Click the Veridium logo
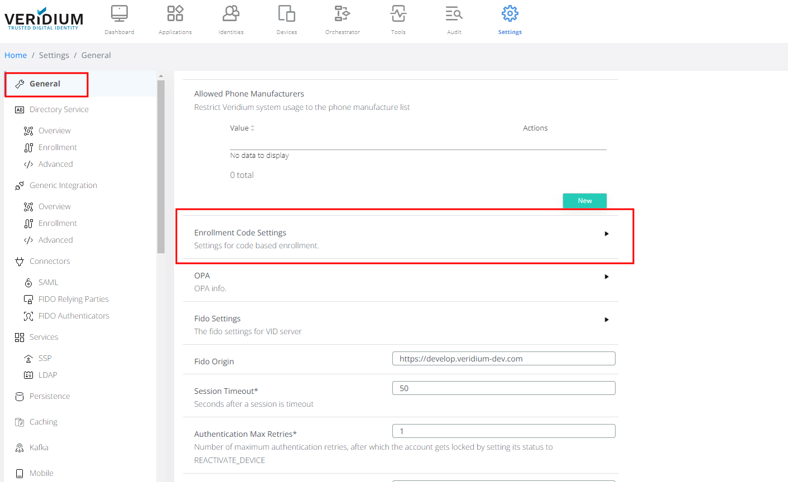 click(x=44, y=20)
